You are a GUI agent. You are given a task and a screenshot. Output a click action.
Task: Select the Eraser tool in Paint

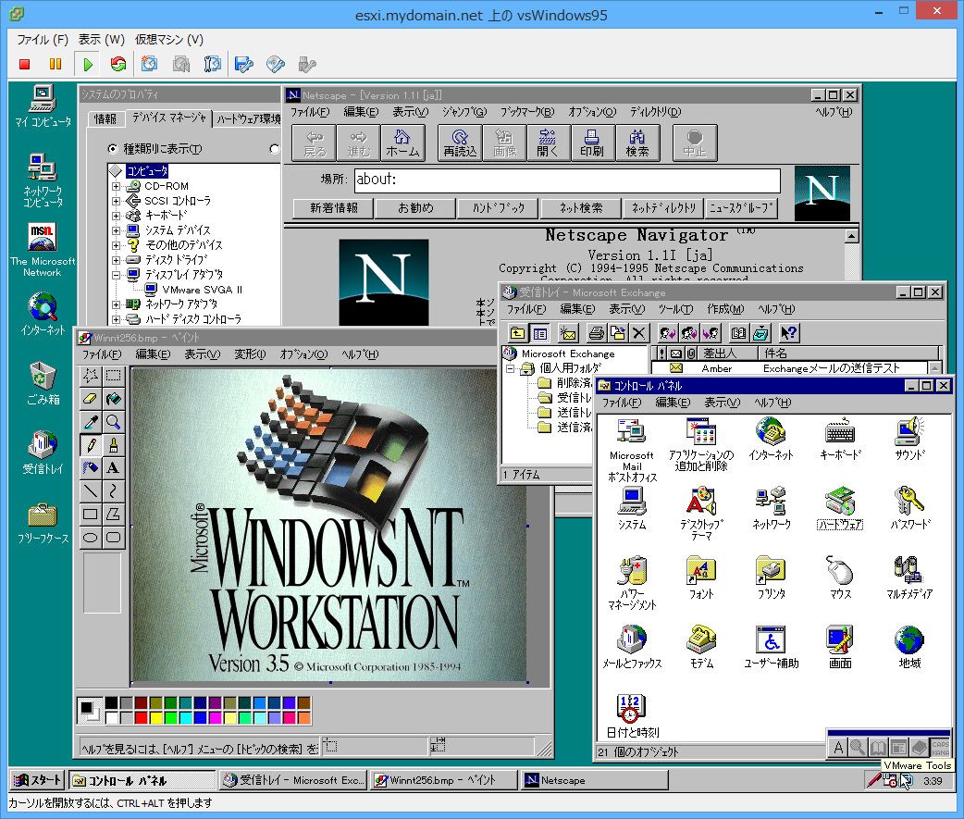coord(91,399)
